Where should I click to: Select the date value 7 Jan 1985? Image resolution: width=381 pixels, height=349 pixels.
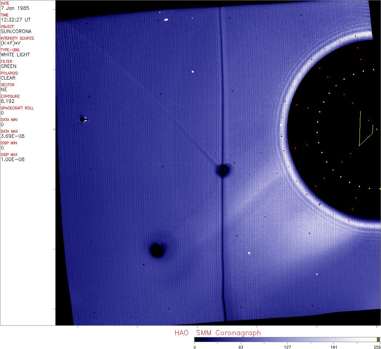tap(15, 8)
